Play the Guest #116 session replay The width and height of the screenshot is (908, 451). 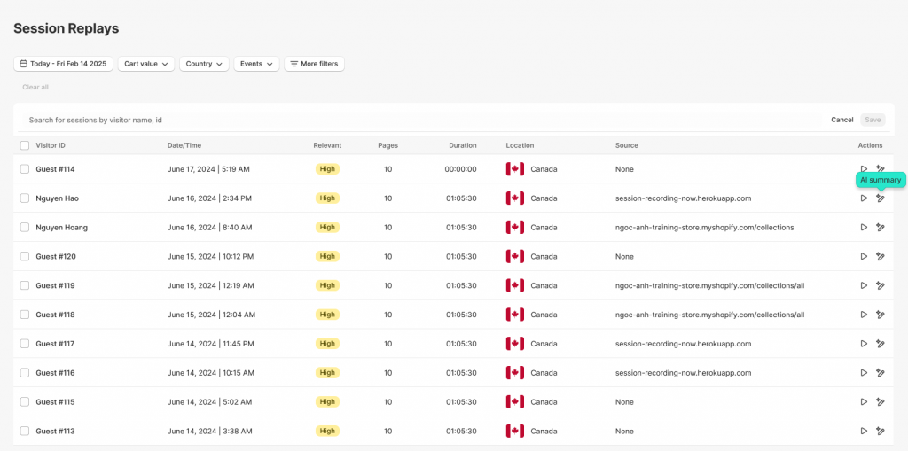click(x=864, y=373)
